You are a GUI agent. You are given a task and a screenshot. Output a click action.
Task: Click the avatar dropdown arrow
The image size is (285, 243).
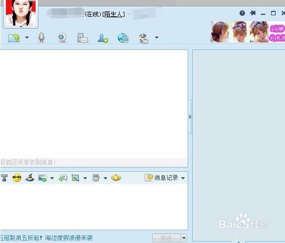coord(21,27)
